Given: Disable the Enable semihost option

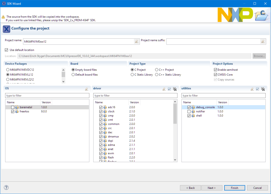Looking at the screenshot, I should click(215, 70).
